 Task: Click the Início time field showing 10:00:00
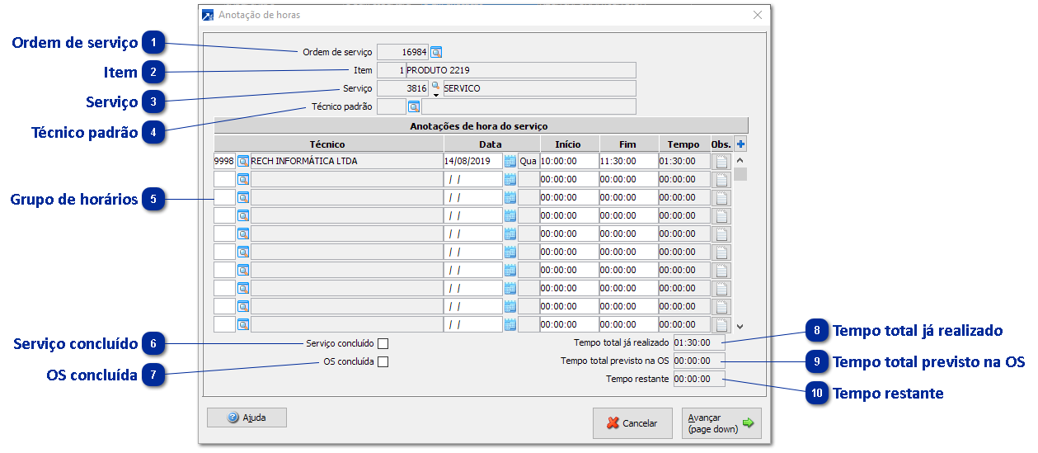(568, 161)
